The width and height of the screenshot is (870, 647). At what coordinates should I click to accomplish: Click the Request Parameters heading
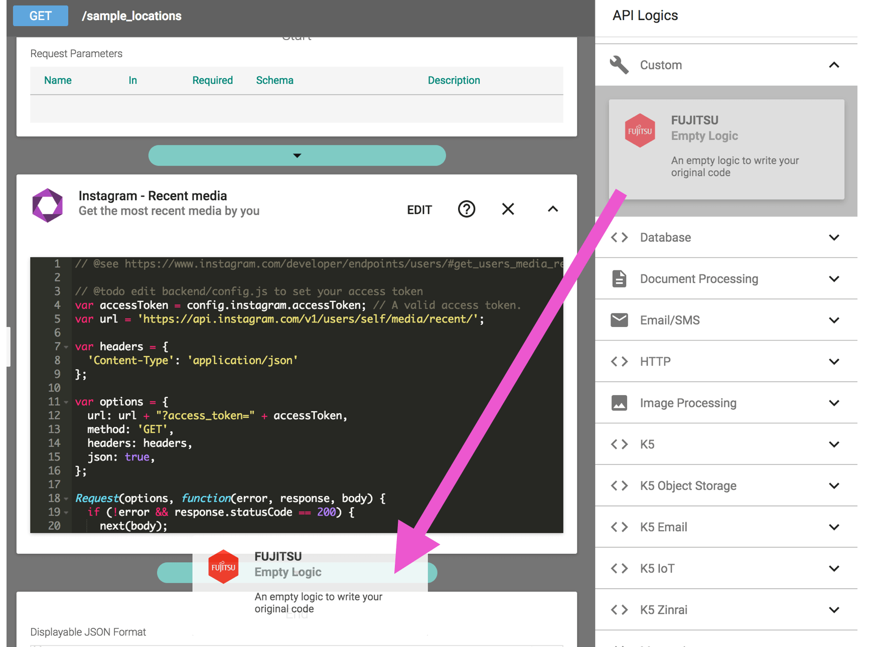coord(76,54)
